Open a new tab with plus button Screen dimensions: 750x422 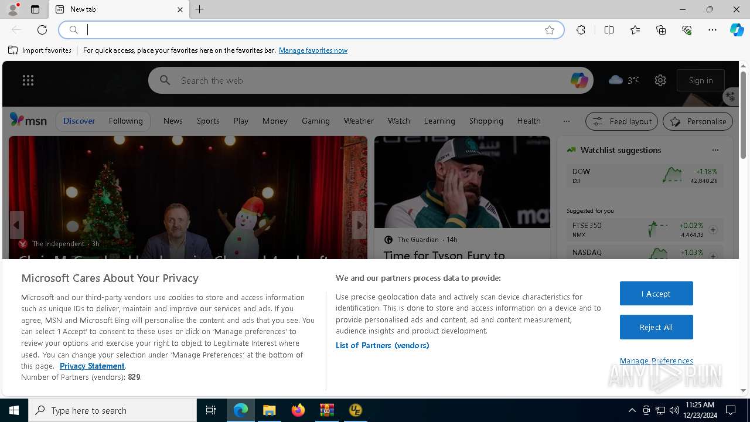[200, 9]
